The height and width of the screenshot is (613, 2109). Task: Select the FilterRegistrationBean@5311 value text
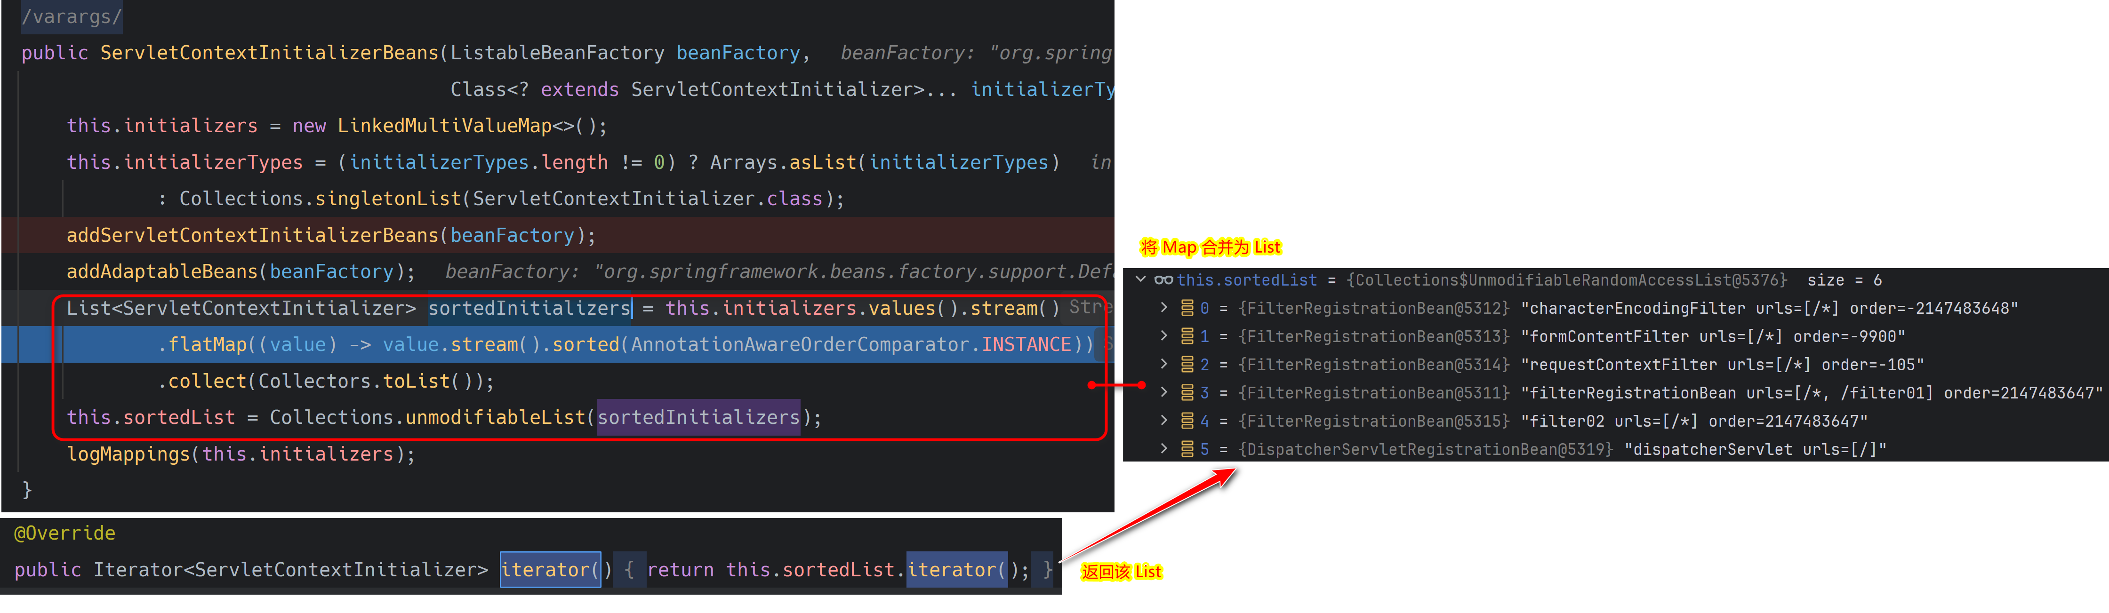pos(1374,393)
